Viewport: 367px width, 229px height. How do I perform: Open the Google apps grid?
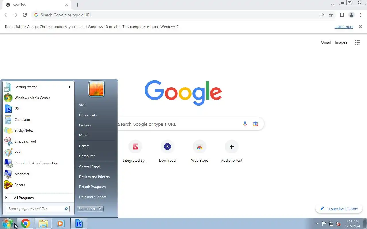pyautogui.click(x=357, y=42)
